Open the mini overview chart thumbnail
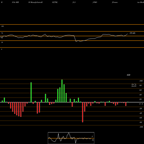The height and width of the screenshot is (144, 144). point(71,138)
